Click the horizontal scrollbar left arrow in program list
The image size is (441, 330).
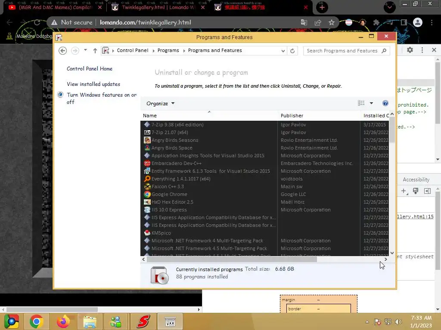144,260
